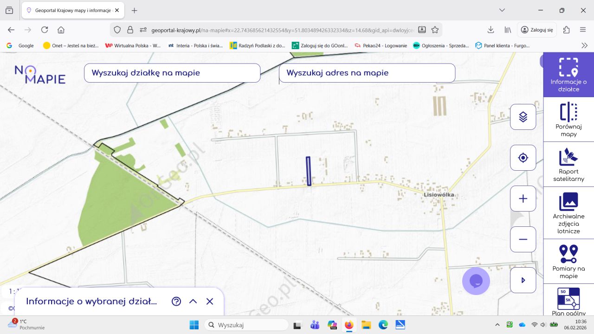This screenshot has height=334, width=594.
Task: Open the Interia bookmark
Action: click(x=195, y=45)
